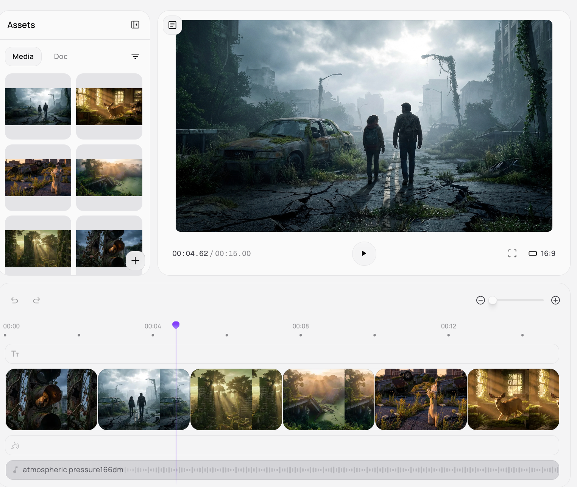Click the purple playhead marker
This screenshot has height=487, width=577.
176,325
